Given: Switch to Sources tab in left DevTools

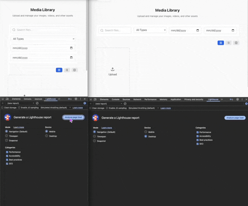Looking at the screenshot, I should tap(38, 99).
